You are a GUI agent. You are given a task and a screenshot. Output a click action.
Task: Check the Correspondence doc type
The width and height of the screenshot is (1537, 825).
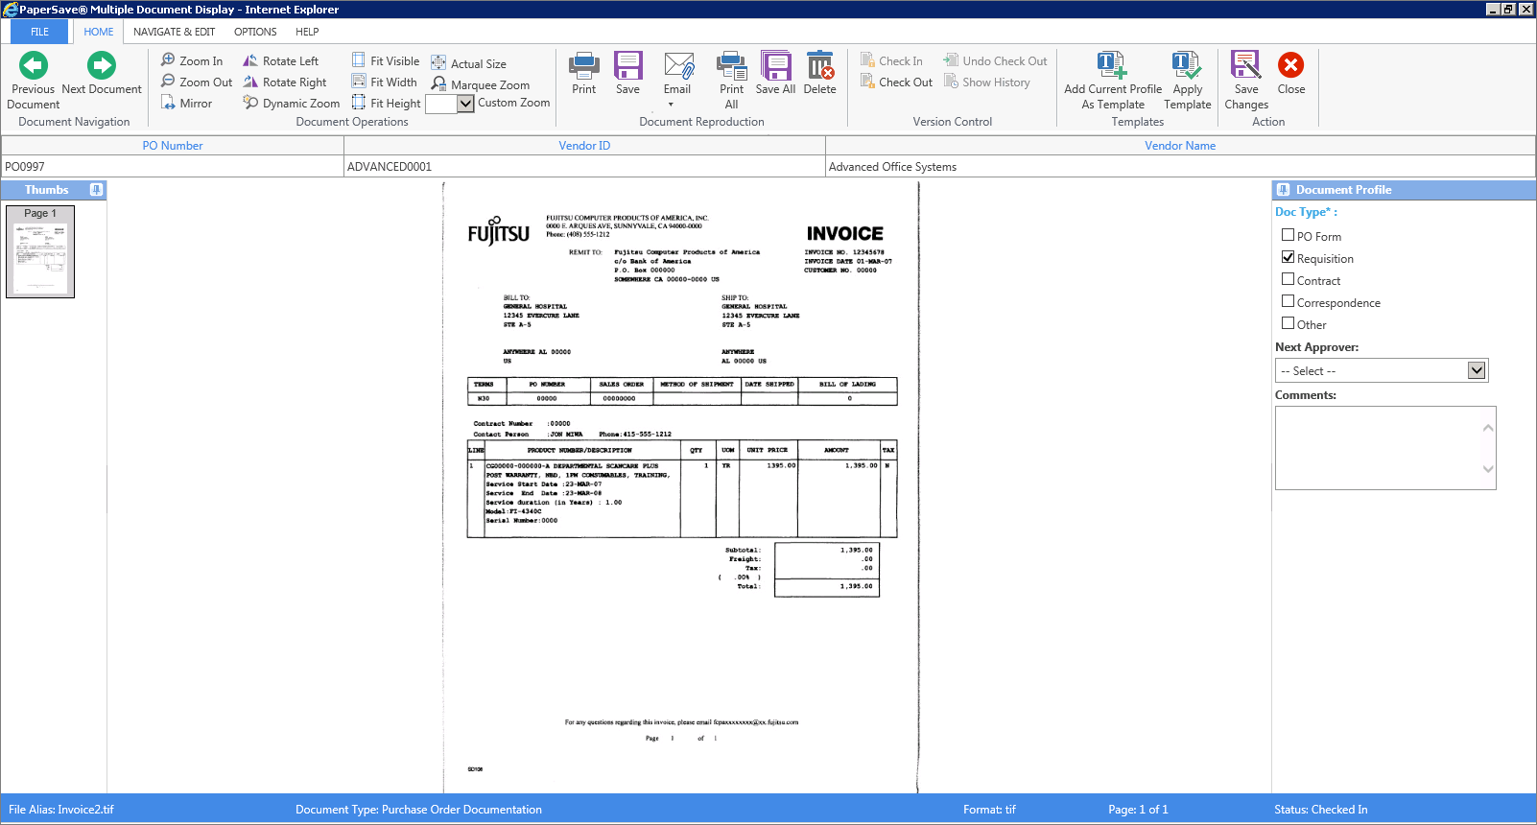pyautogui.click(x=1288, y=300)
